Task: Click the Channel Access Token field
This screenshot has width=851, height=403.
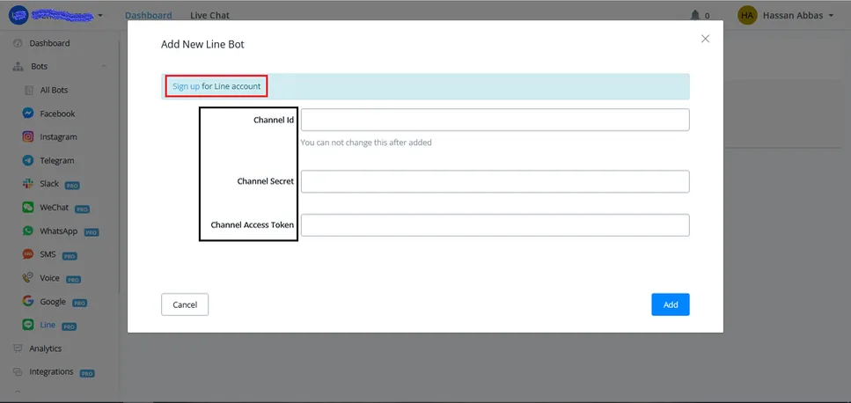Action: [495, 224]
